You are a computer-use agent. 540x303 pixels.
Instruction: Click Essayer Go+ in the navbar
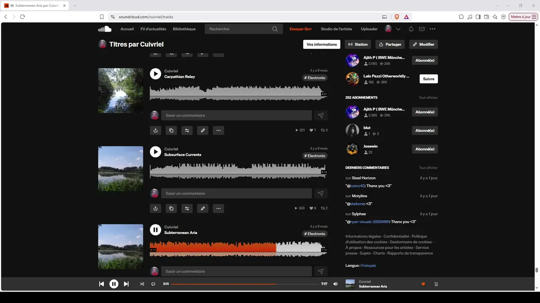pyautogui.click(x=301, y=29)
